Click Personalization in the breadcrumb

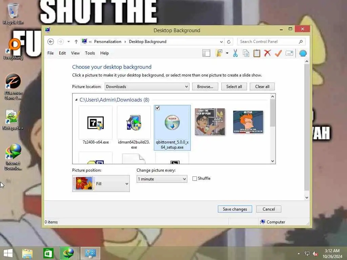click(x=107, y=42)
